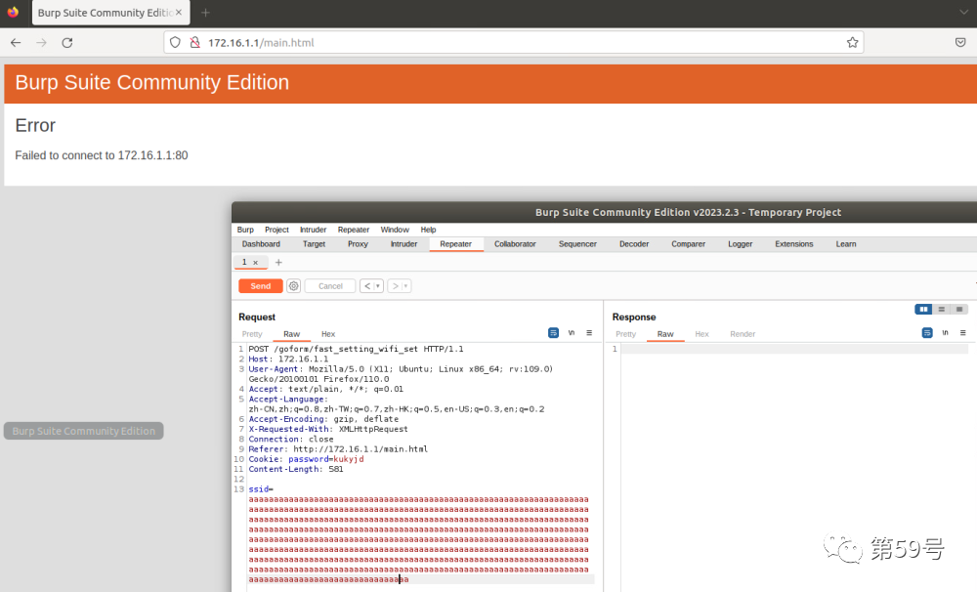This screenshot has width=977, height=592.
Task: Reload the browser page
Action: coord(67,42)
